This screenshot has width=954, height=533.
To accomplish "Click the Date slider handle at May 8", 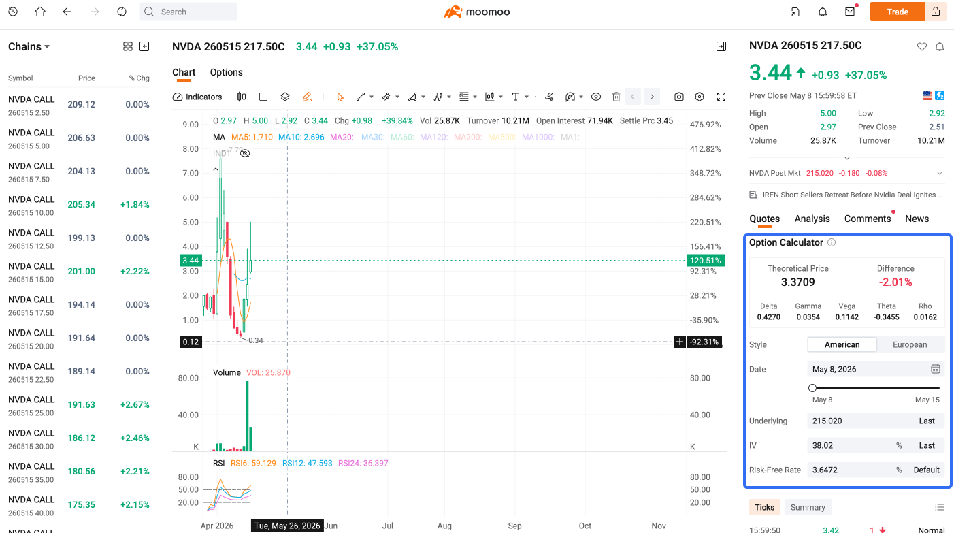I will pos(812,388).
